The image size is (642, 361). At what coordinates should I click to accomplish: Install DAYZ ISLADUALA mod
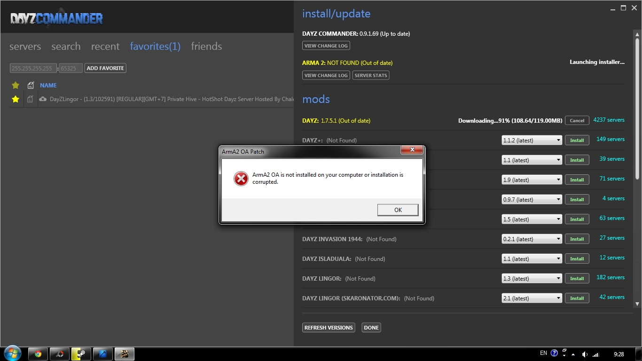pyautogui.click(x=577, y=259)
